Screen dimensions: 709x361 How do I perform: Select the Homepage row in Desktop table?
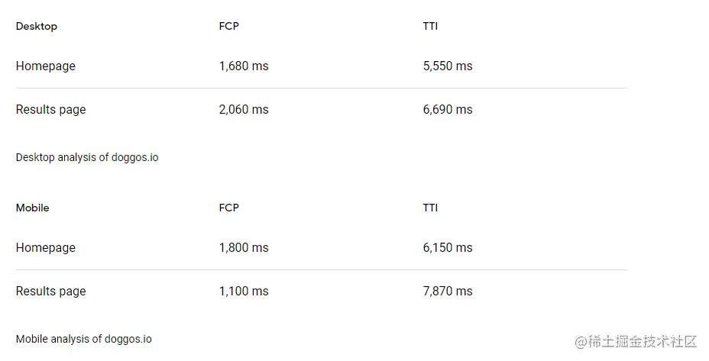46,66
